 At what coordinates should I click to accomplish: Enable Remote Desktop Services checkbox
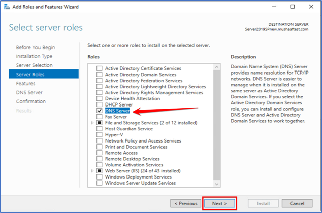[x=100, y=159]
